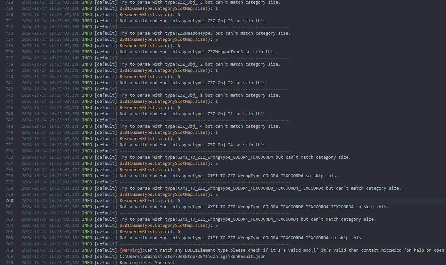Click line number 770 in the gutter
Image resolution: width=446 pixels, height=265 pixels.
(x=9, y=263)
